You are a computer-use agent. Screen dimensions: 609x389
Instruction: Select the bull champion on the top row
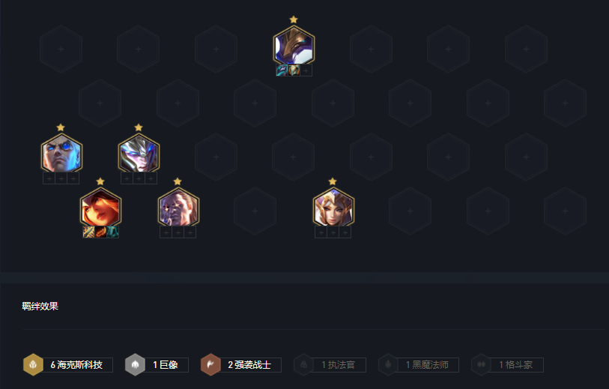[x=294, y=46]
